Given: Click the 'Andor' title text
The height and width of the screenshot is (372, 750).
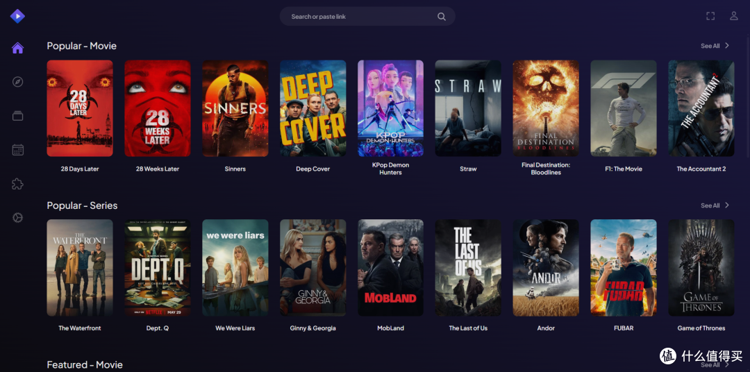Looking at the screenshot, I should coord(546,328).
